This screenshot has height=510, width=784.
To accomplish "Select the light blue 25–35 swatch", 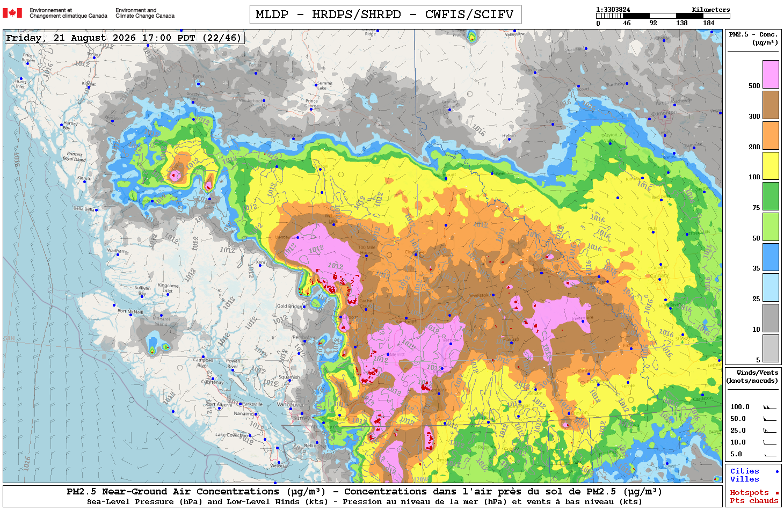I will point(771,287).
